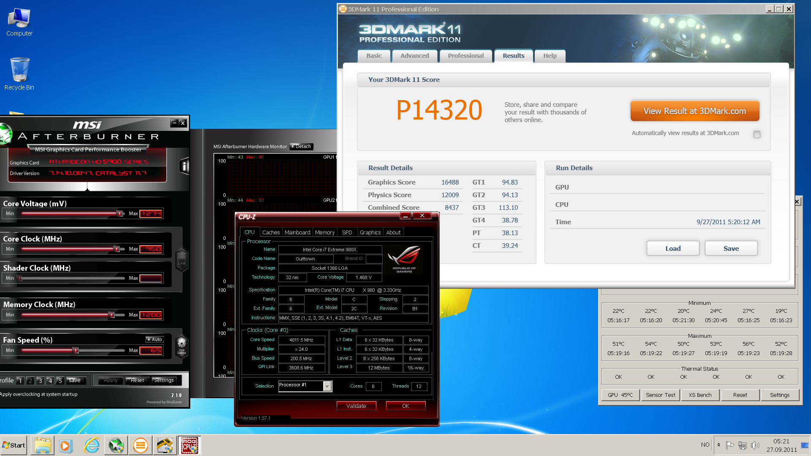
Task: Click Validate in CPU-Z
Action: pos(356,406)
